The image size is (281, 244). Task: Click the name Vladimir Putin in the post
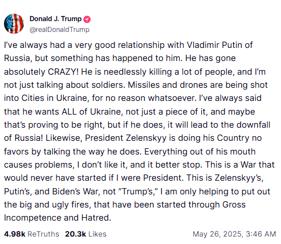214,45
